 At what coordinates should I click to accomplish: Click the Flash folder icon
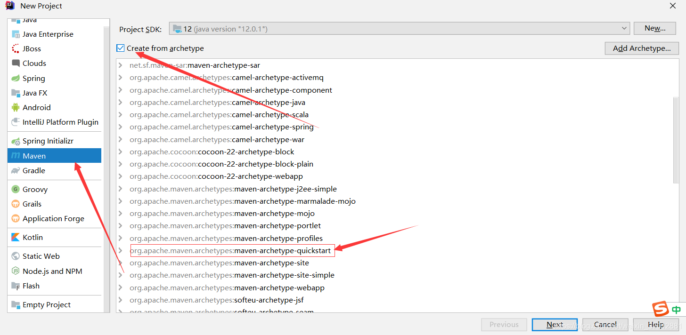(x=16, y=286)
